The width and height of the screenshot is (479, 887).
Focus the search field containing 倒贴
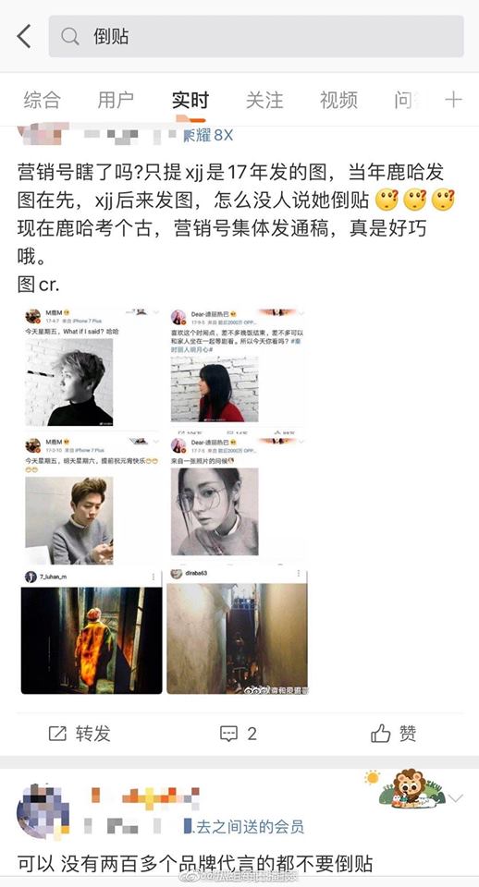[256, 37]
